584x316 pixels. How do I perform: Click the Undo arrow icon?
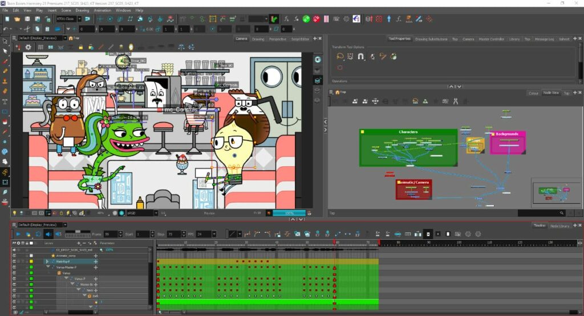tap(6, 28)
